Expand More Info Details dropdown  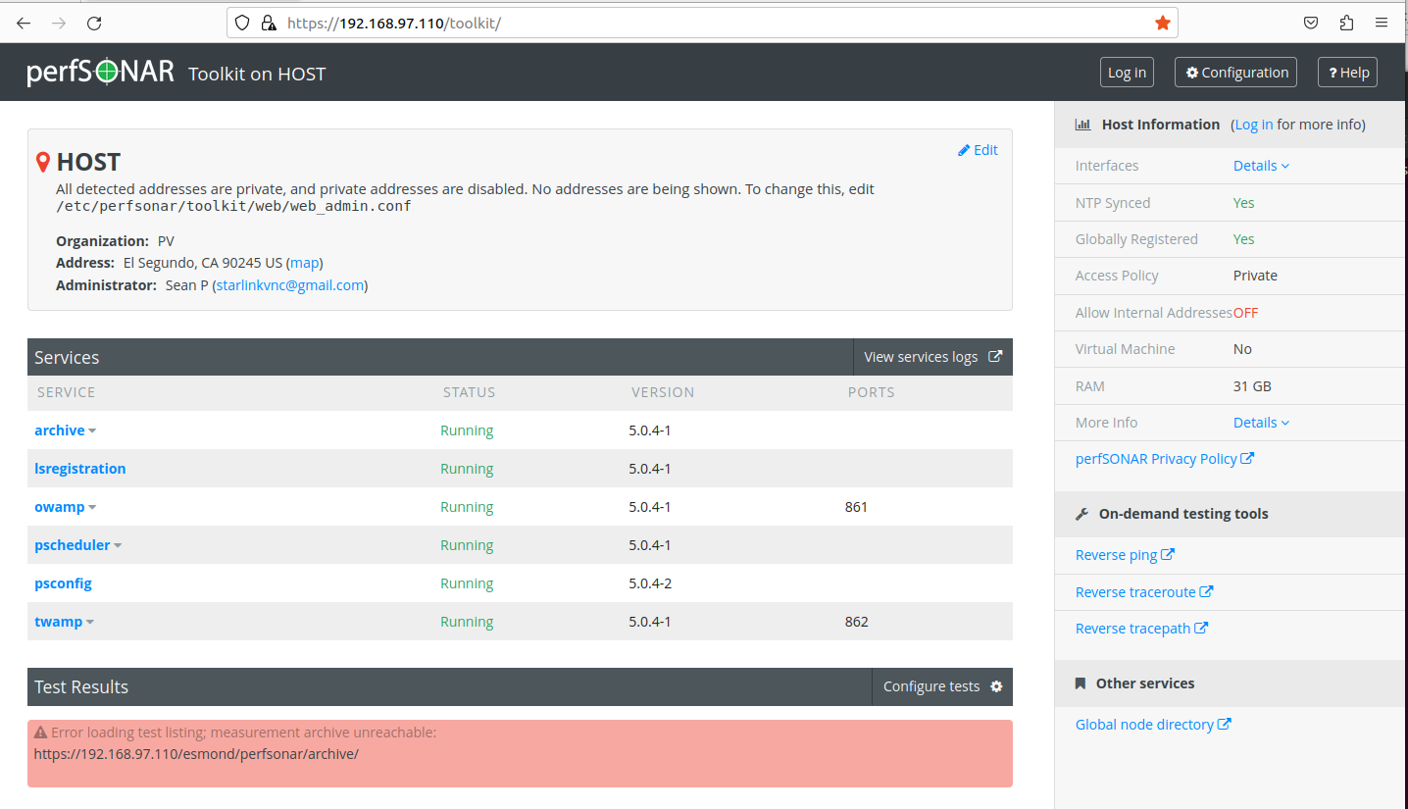tap(1261, 423)
